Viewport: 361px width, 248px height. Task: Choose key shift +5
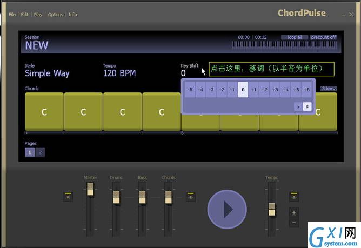tap(296, 90)
